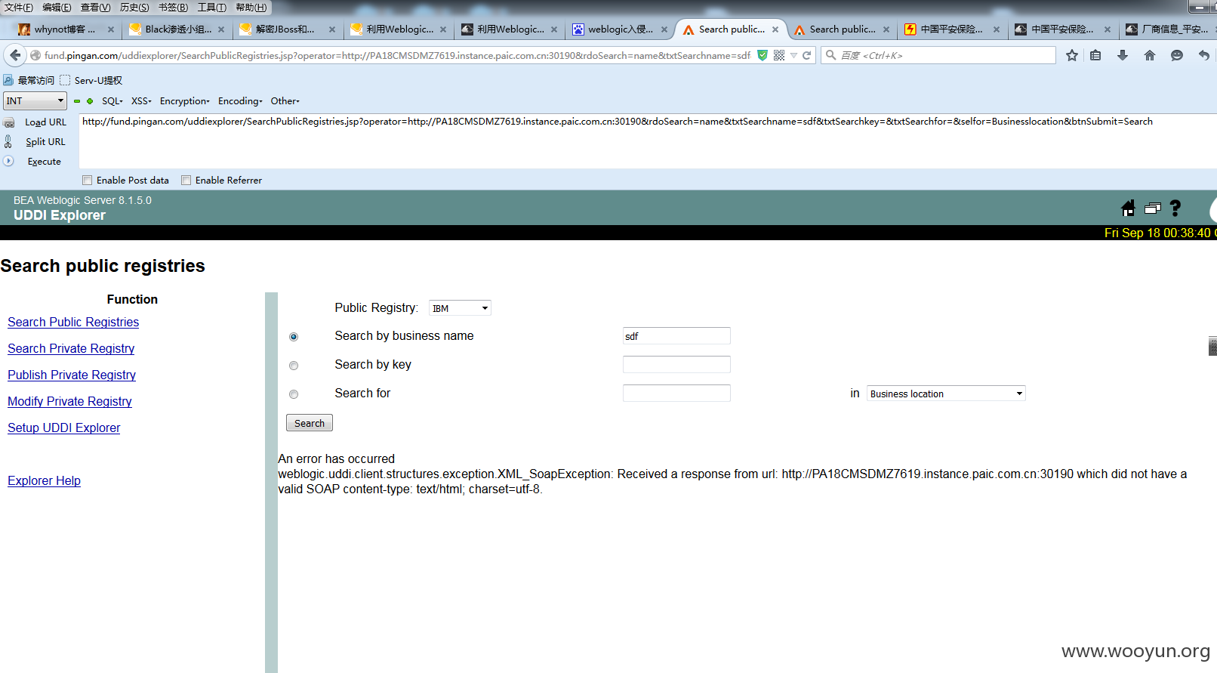Screen dimensions: 1217x673
Task: Click the green shield security icon
Action: click(763, 55)
